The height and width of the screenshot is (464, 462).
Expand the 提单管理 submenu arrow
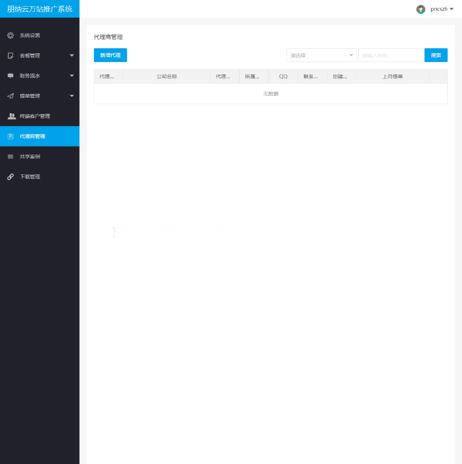click(72, 96)
